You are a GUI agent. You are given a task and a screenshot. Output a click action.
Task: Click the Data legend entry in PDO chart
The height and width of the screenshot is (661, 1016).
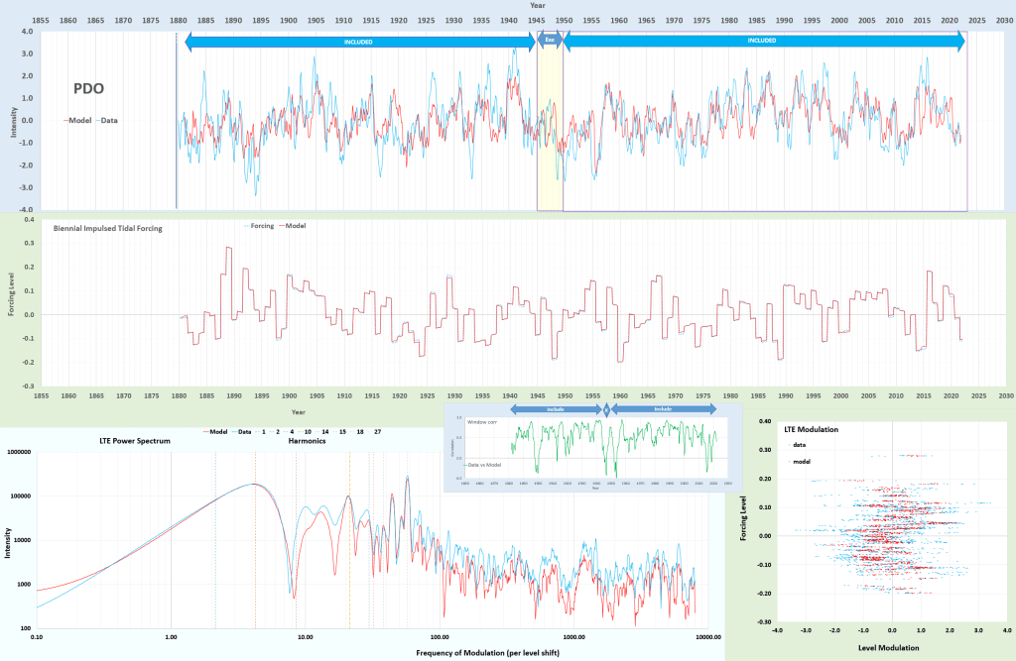[107, 121]
